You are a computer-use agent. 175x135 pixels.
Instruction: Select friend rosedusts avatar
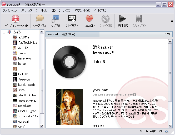15,106
